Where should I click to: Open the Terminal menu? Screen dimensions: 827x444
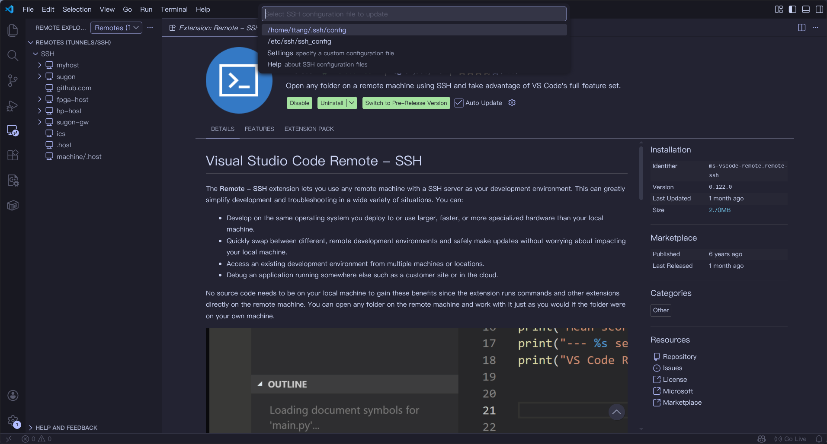click(x=174, y=10)
